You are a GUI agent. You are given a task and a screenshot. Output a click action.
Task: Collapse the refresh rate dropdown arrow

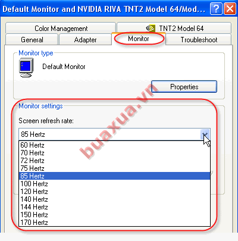pyautogui.click(x=205, y=134)
